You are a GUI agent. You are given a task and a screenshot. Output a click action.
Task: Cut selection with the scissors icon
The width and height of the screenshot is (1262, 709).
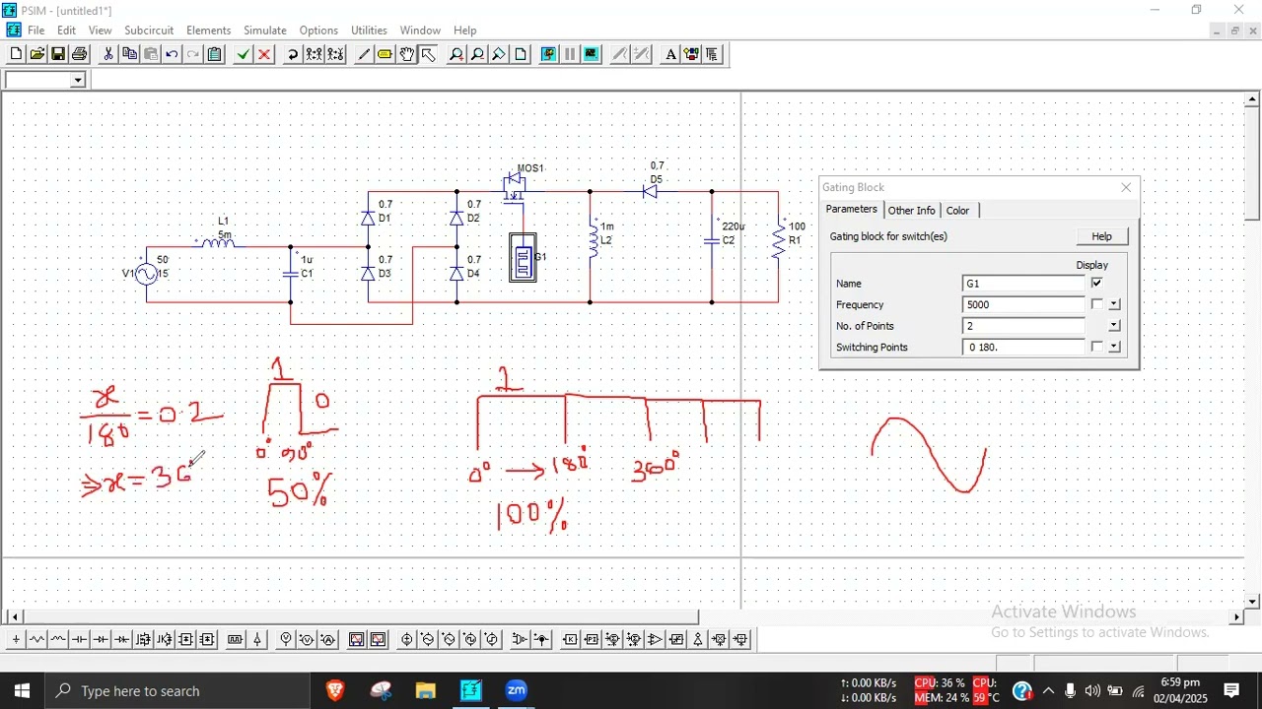tap(108, 54)
